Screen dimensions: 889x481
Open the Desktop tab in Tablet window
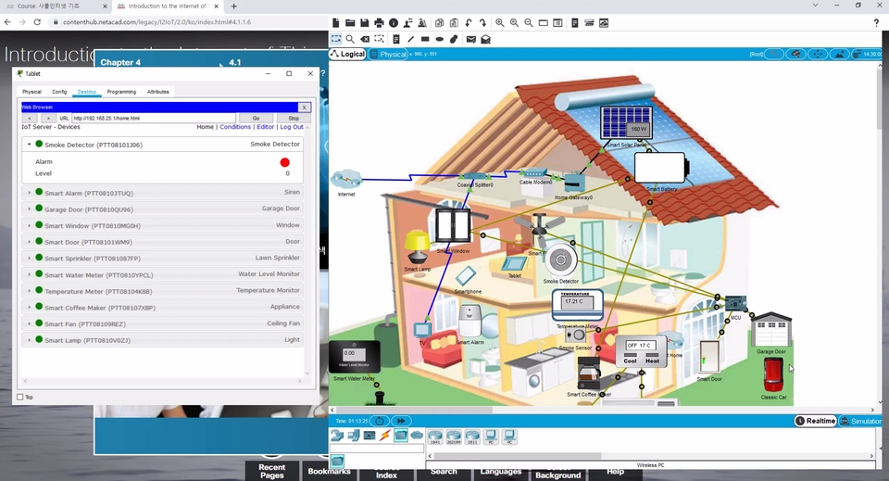pyautogui.click(x=87, y=92)
